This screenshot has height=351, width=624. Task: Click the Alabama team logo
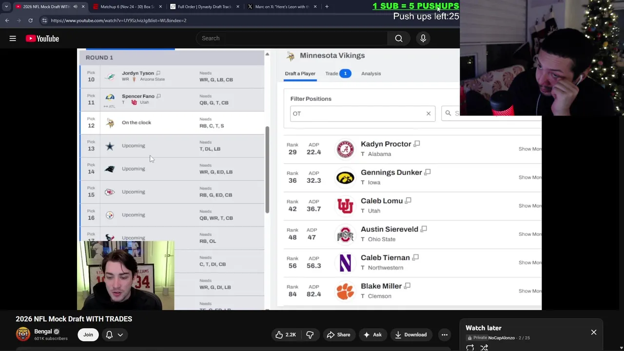[345, 149]
